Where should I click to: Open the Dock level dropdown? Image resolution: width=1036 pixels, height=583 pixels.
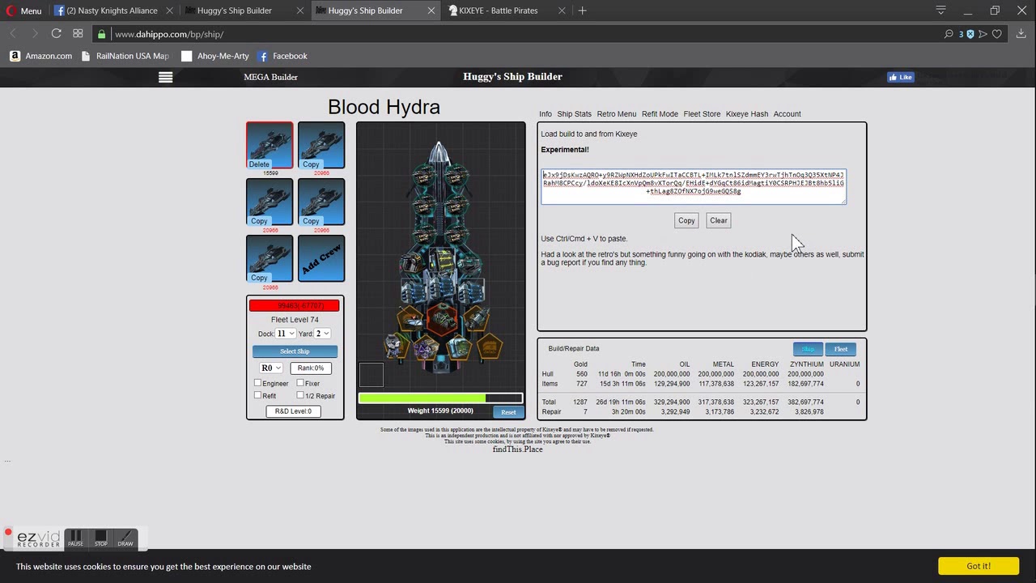pos(286,334)
